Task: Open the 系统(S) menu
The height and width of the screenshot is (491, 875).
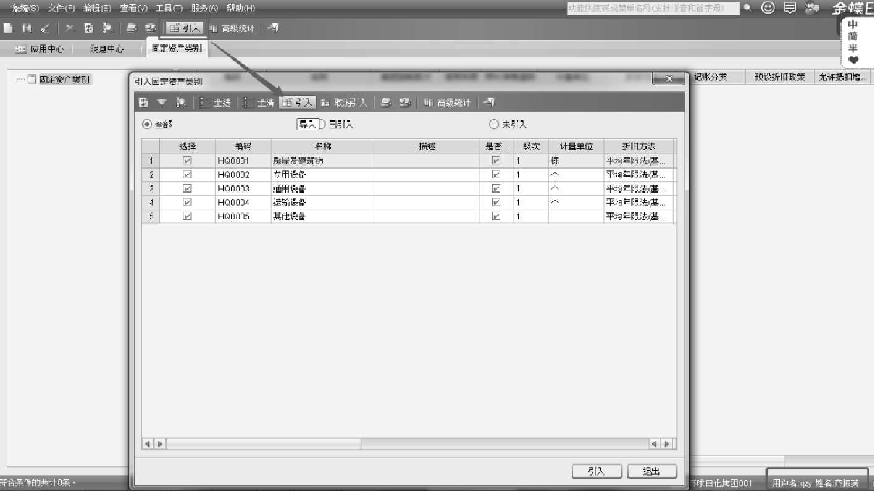Action: coord(25,8)
